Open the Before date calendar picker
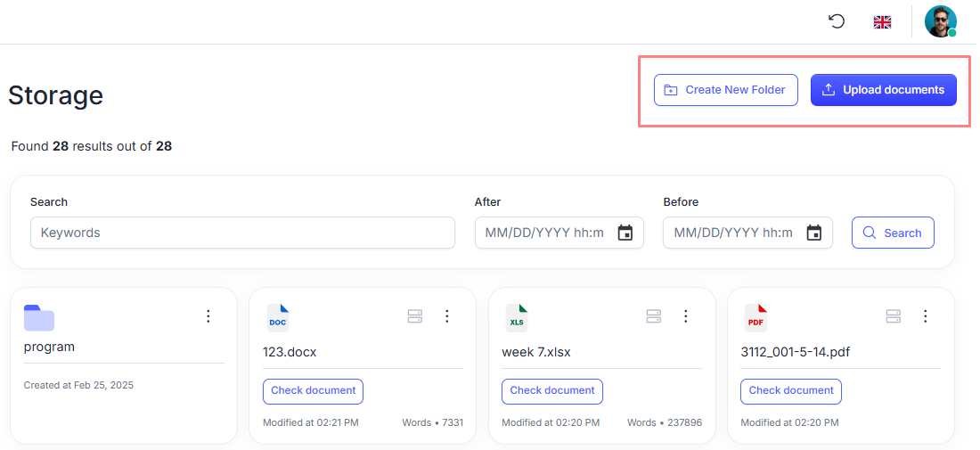 click(x=814, y=233)
